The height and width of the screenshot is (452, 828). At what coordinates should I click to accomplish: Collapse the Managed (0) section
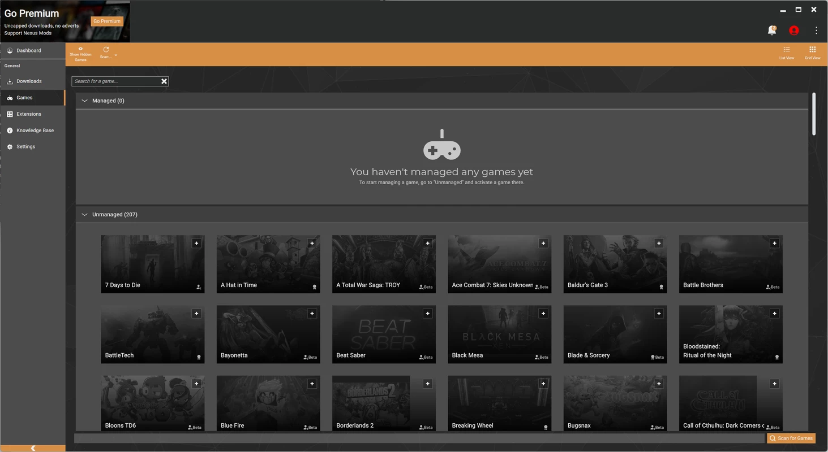click(x=85, y=101)
